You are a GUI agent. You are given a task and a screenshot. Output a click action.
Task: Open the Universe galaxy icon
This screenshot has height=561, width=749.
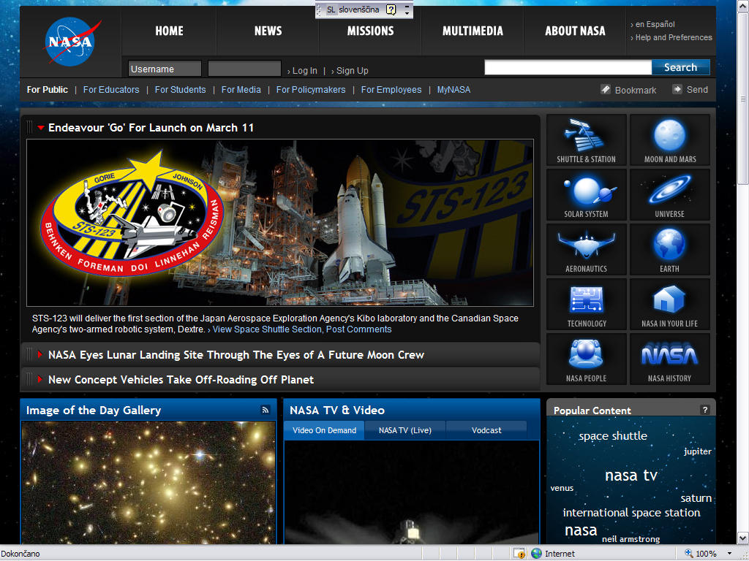tap(670, 194)
